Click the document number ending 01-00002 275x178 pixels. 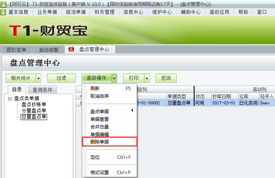click(x=152, y=103)
